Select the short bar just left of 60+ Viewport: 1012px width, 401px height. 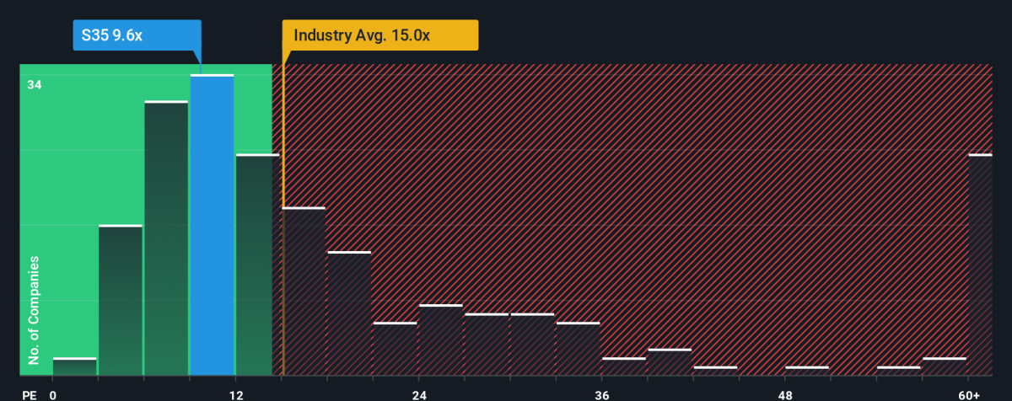coord(945,366)
